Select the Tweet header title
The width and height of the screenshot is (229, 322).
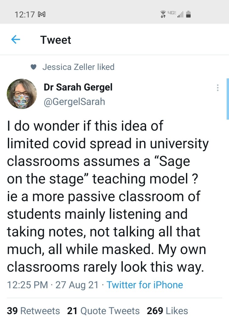[56, 40]
